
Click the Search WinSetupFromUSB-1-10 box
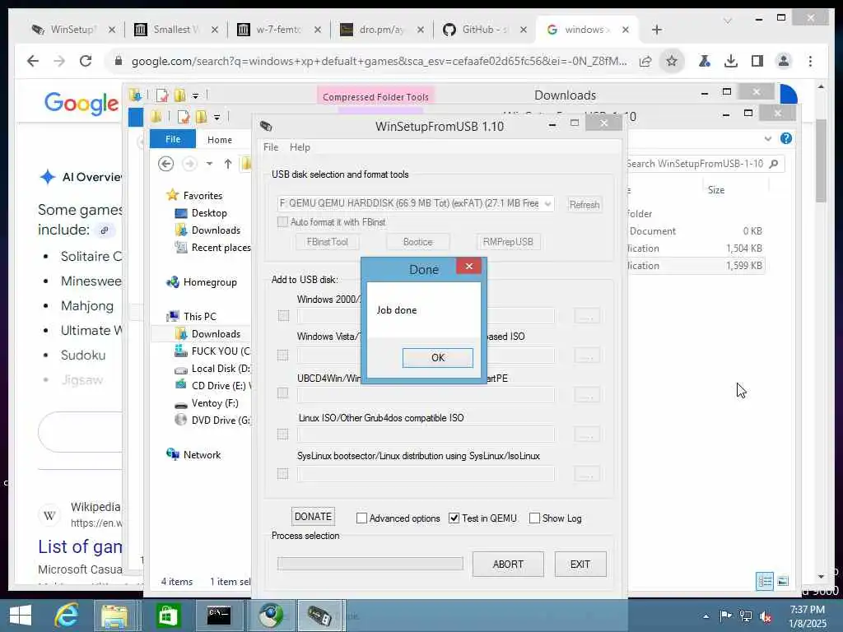[705, 164]
